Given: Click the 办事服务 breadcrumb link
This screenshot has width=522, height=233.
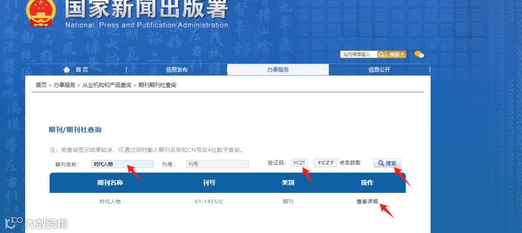Looking at the screenshot, I should point(65,85).
